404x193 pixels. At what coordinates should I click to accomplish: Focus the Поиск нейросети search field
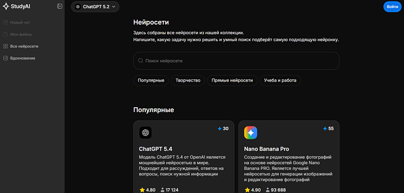click(x=236, y=61)
